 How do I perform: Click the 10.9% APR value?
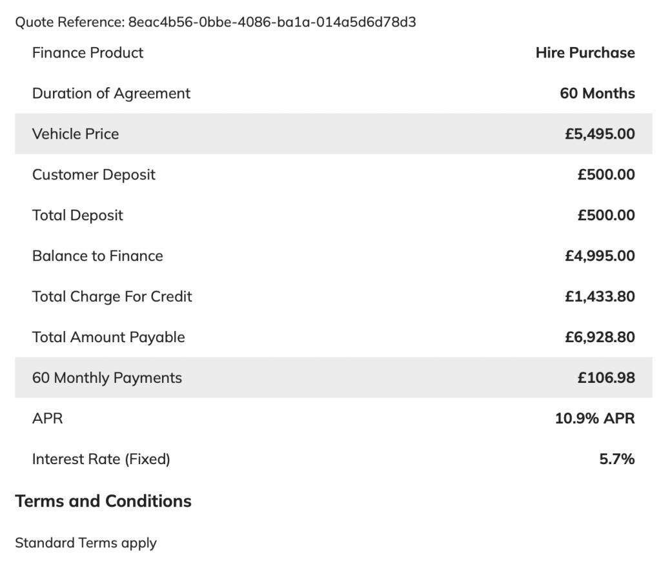595,419
